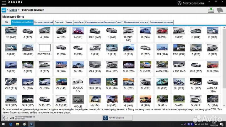Image resolution: width=226 pixels, height=127 pixels.
Task: Select the GLE (292) model
Action: tap(61, 101)
